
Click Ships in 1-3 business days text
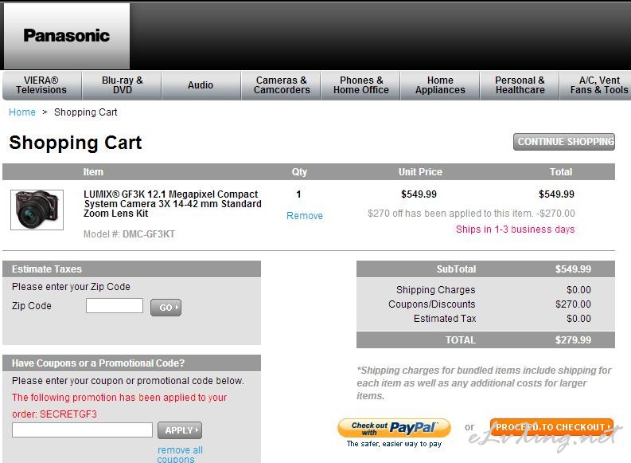click(515, 230)
